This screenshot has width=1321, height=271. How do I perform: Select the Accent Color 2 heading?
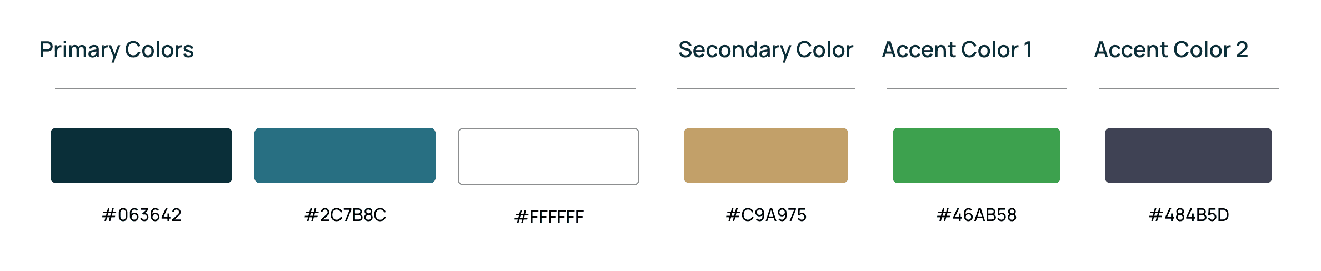click(1171, 50)
